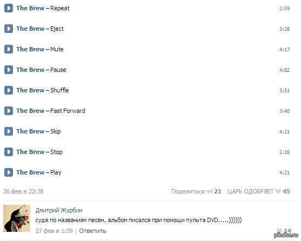Screen dimensions: 301x241
Task: Click the Fast Forward song title
Action: tap(68, 111)
